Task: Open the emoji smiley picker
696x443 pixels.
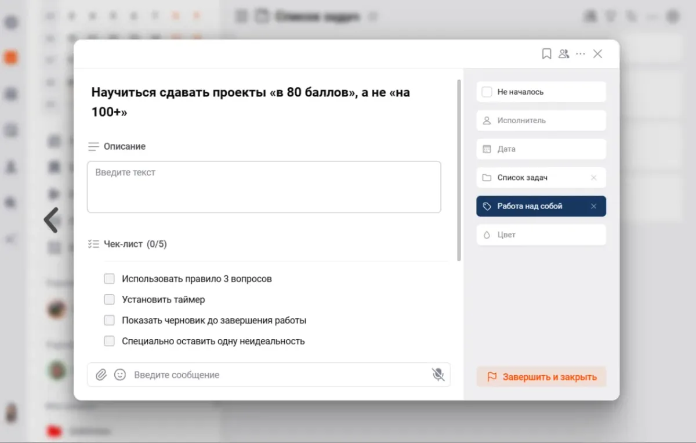Action: tap(120, 375)
